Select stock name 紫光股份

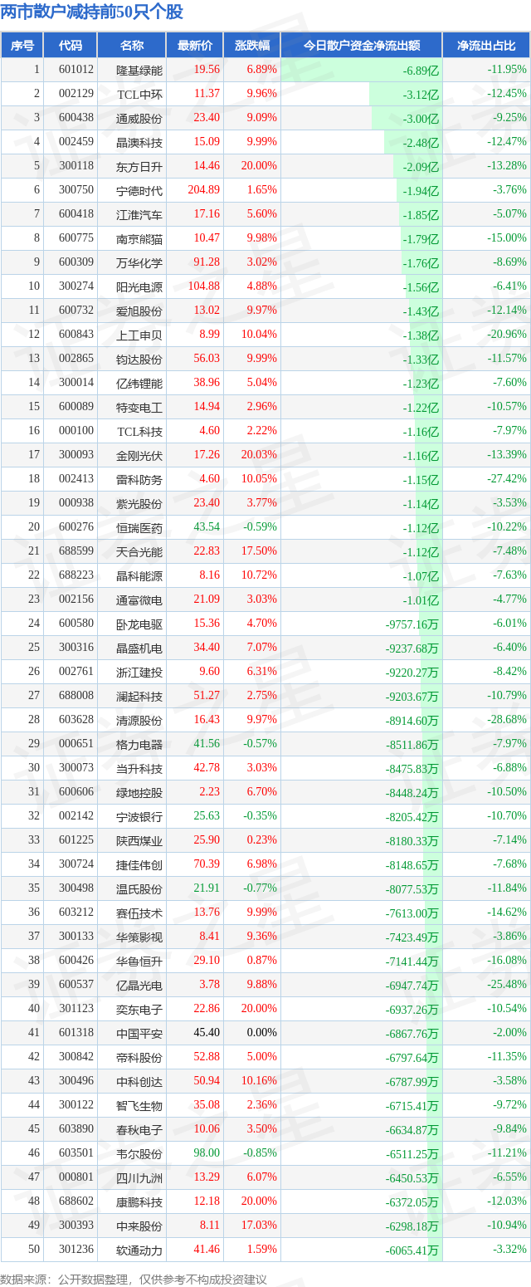[139, 504]
